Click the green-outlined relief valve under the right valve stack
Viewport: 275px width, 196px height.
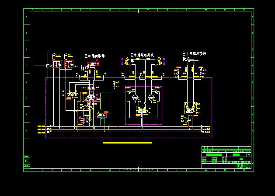[x=188, y=121]
